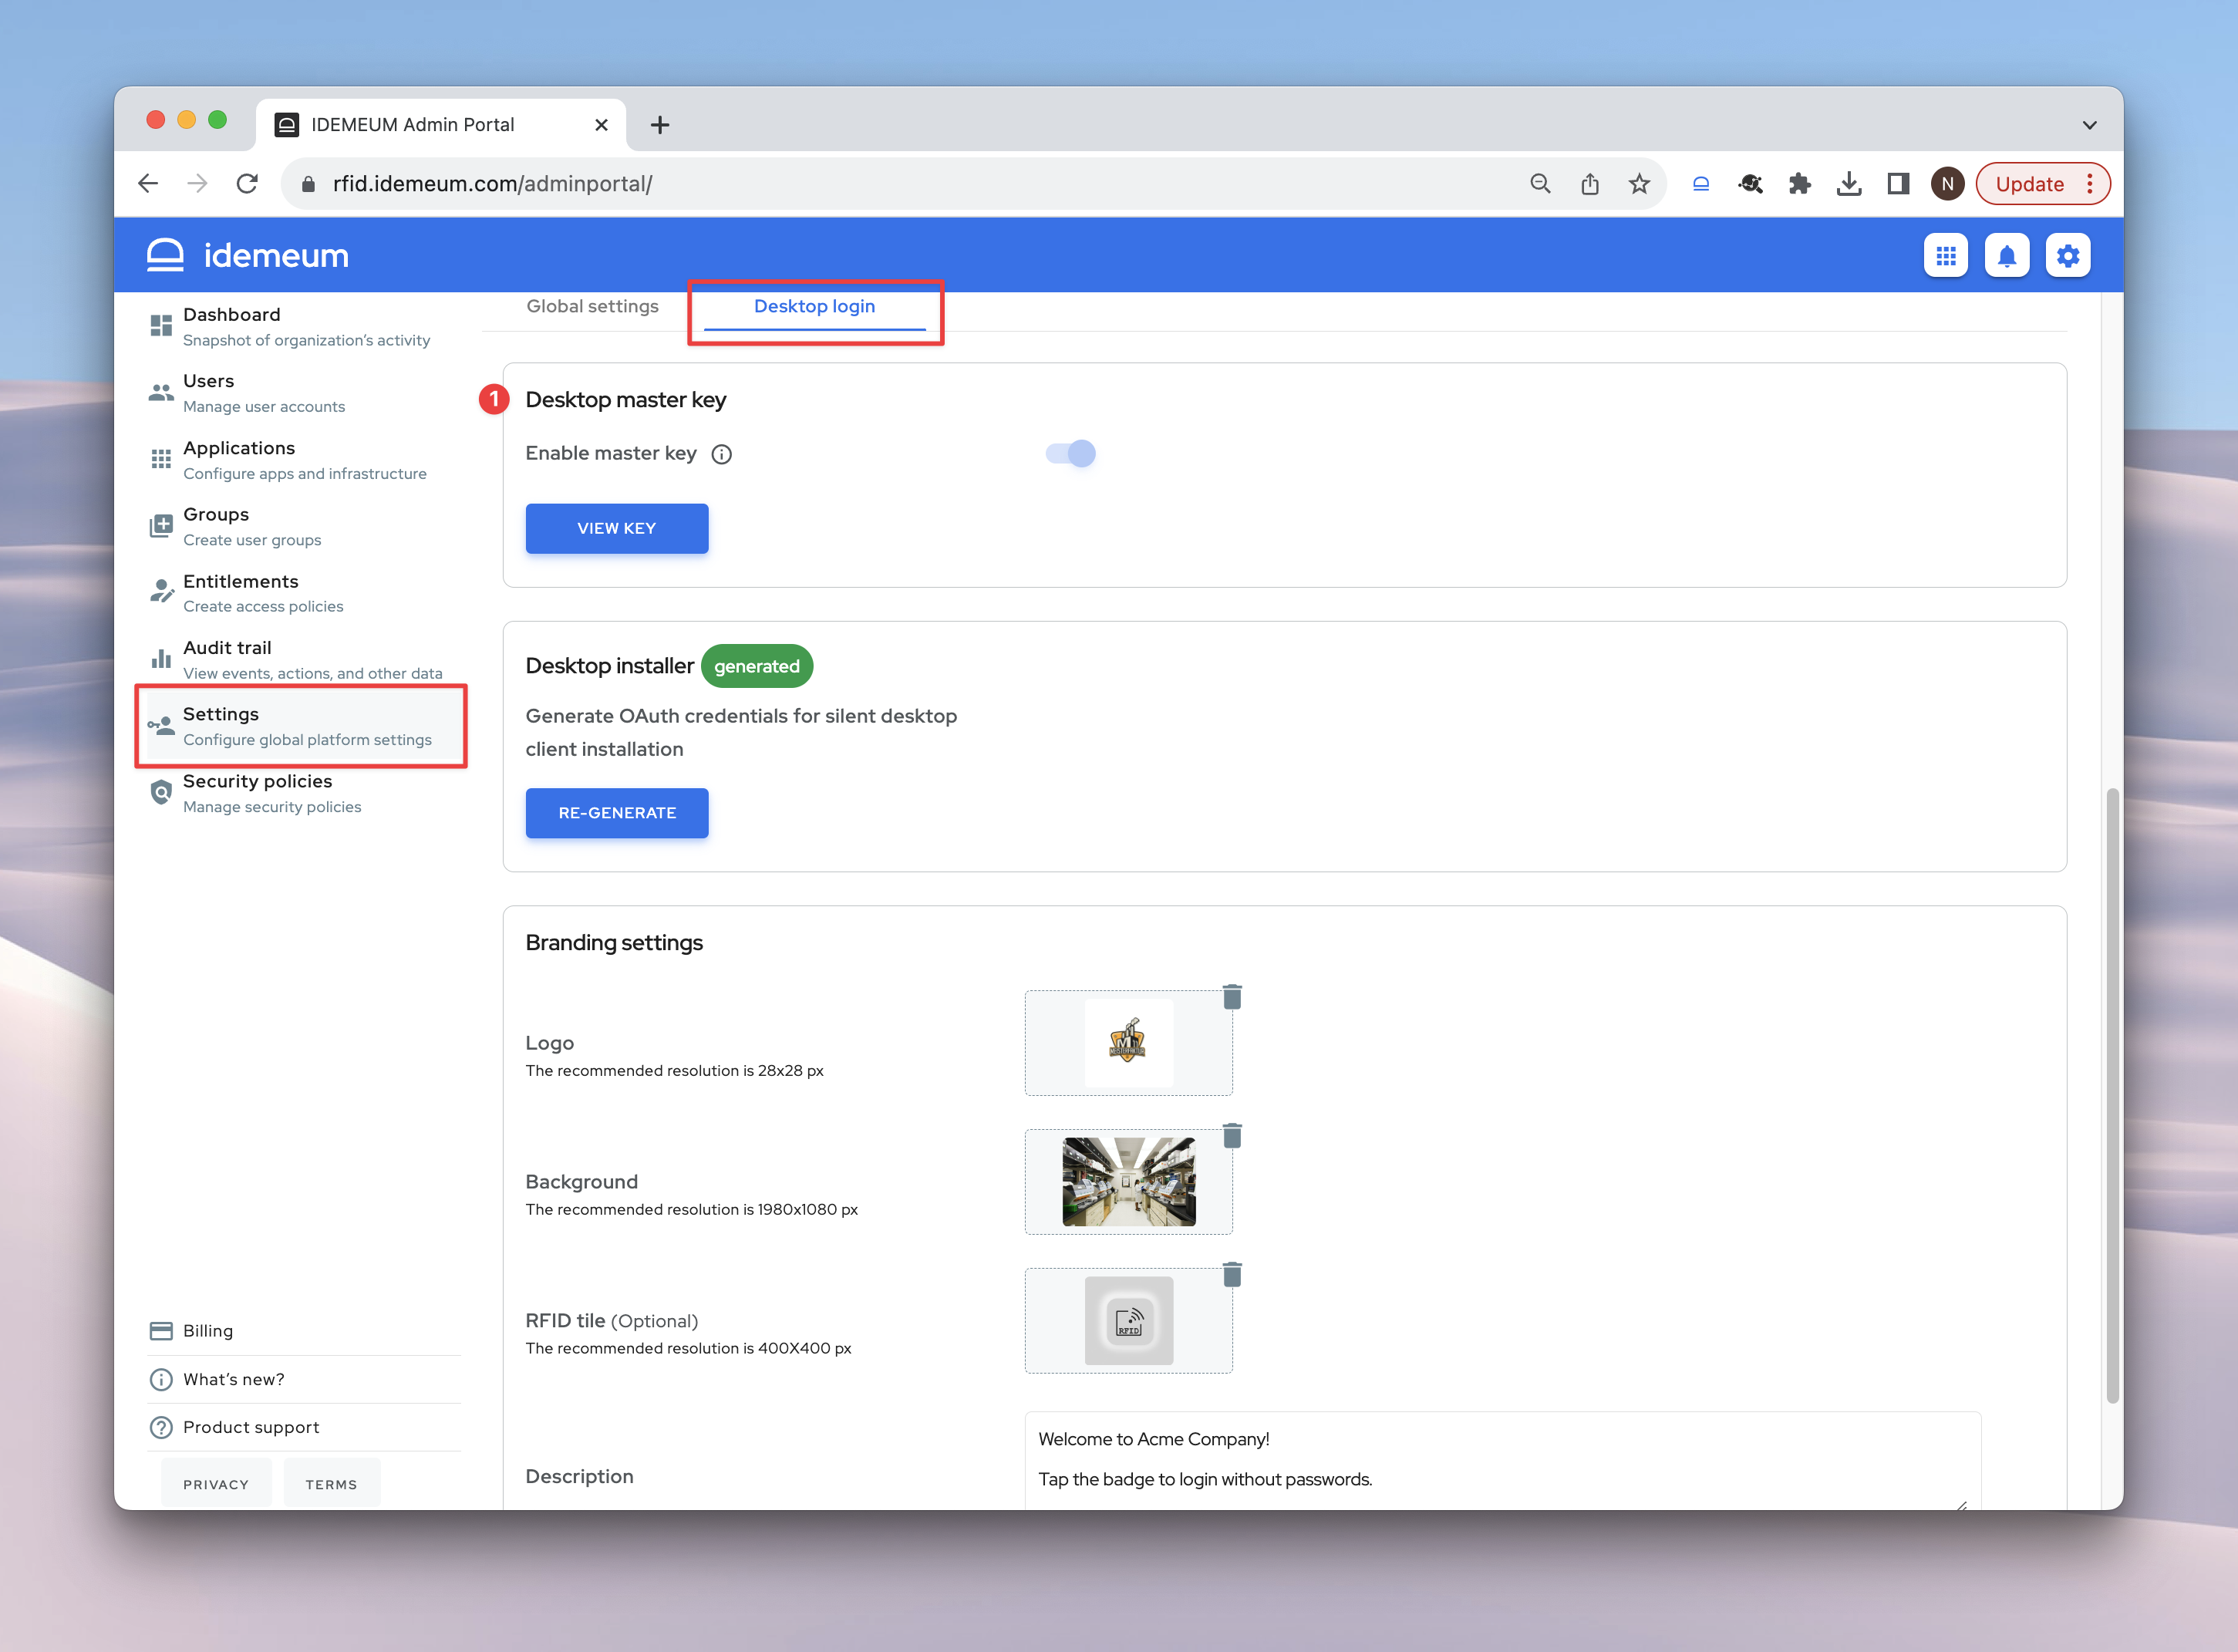Click the Users sidebar icon
Viewport: 2238px width, 1652px height.
(x=161, y=392)
